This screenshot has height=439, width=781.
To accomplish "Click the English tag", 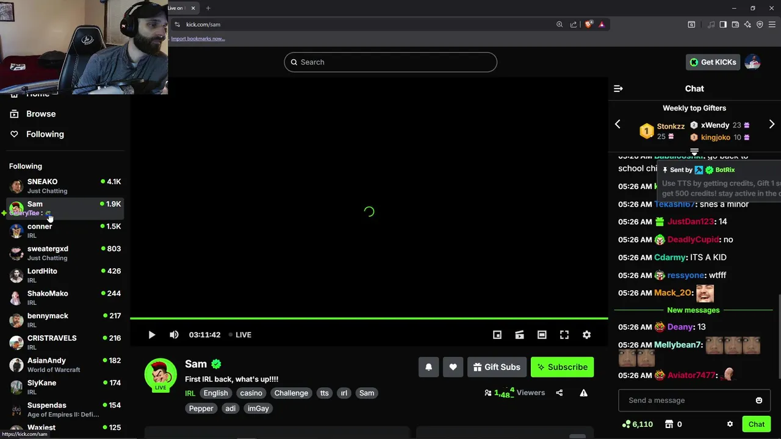I will tap(215, 393).
